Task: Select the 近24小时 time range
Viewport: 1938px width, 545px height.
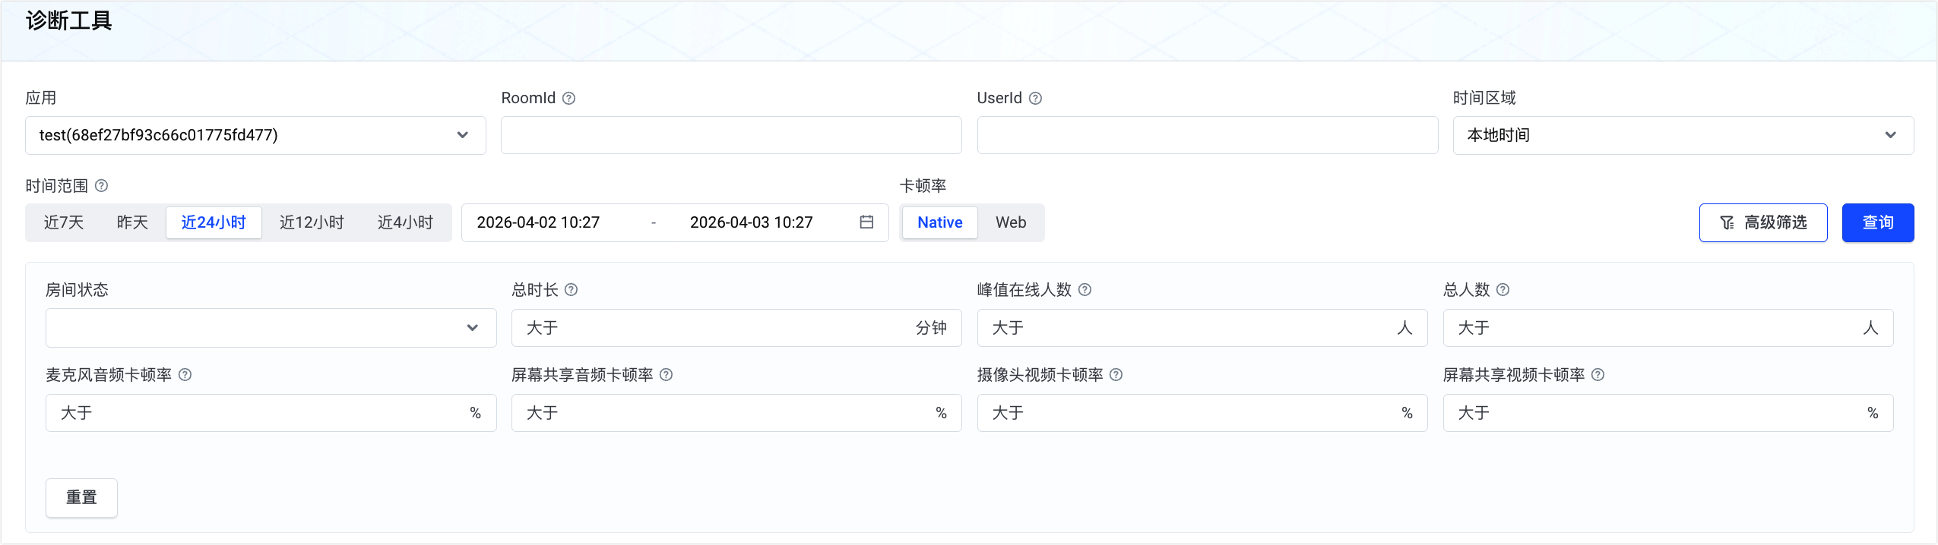Action: (214, 222)
